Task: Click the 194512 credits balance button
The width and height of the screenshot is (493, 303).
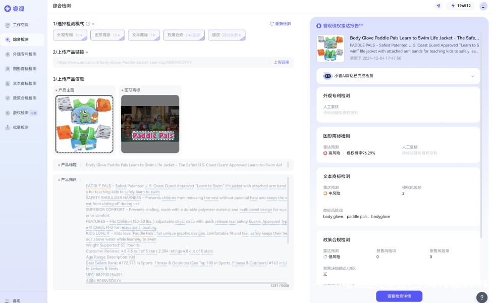Action: click(x=461, y=6)
